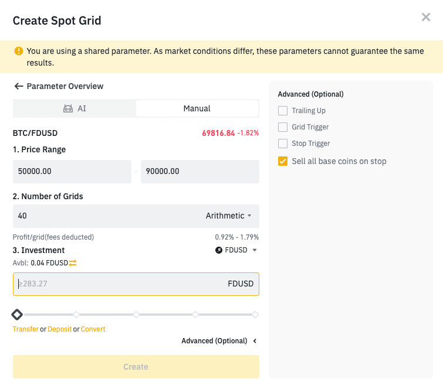Switch to the Manual tab

click(x=197, y=108)
